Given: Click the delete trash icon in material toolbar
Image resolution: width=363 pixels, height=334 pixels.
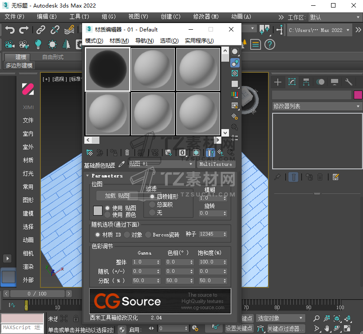Looking at the screenshot, I should (x=127, y=153).
